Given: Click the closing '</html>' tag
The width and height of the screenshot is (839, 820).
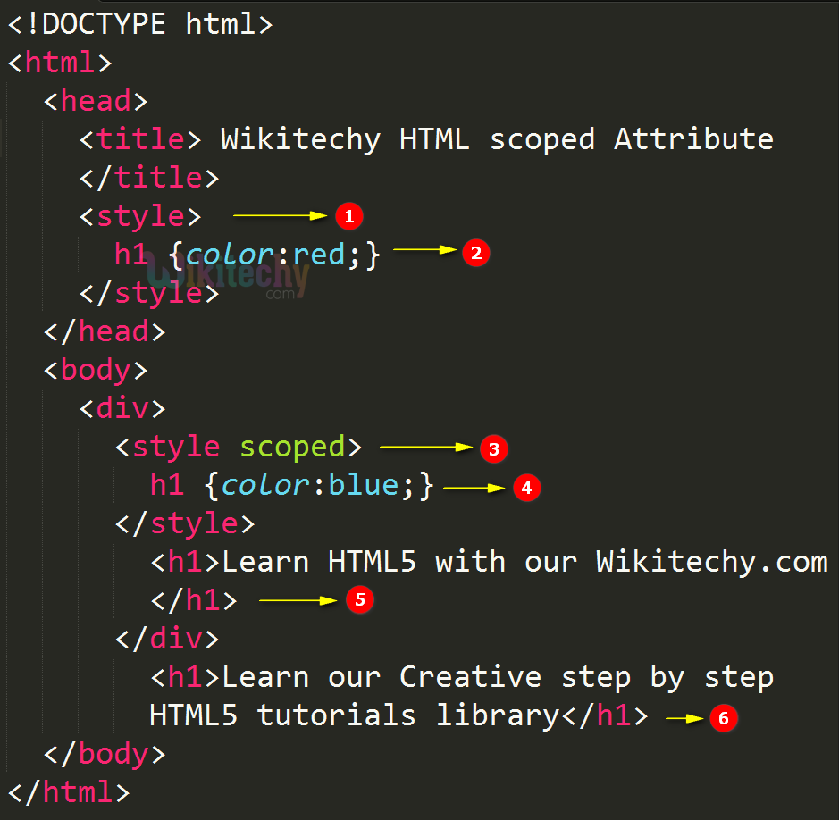Looking at the screenshot, I should 69,792.
